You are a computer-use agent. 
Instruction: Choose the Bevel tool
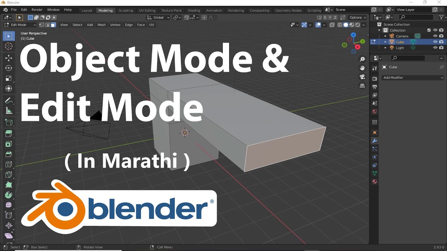tap(9, 154)
